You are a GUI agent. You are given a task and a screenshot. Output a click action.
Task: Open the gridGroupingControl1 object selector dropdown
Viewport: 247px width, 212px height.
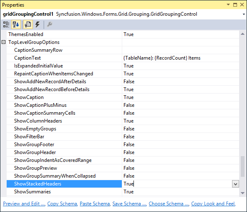(x=244, y=14)
